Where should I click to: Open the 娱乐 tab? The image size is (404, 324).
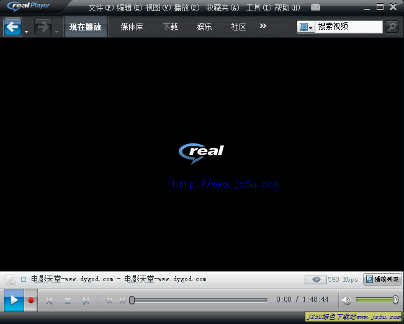pos(204,27)
